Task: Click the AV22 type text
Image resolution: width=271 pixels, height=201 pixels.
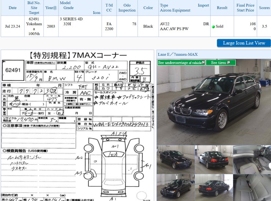Action: pyautogui.click(x=165, y=24)
